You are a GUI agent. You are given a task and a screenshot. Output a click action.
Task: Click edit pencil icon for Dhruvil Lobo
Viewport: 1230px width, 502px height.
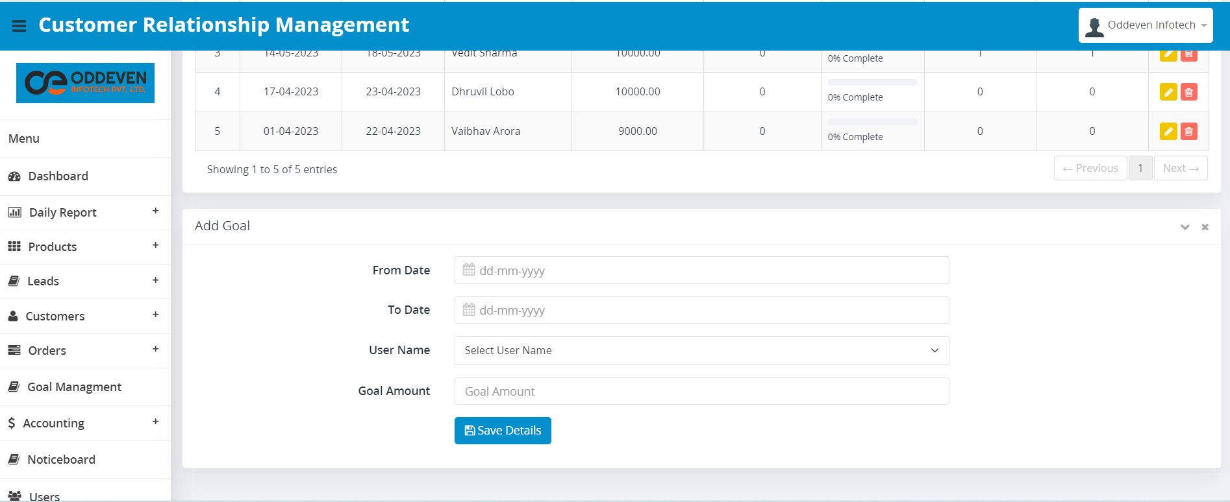1168,92
